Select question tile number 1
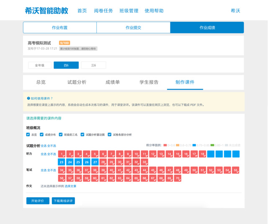 coord(62,154)
